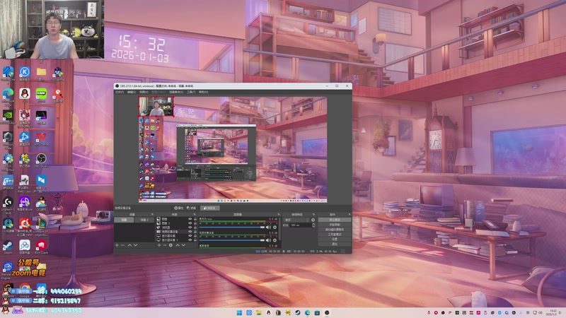The width and height of the screenshot is (566, 318).
Task: Move the selected source up with the arrow
Action: click(178, 245)
